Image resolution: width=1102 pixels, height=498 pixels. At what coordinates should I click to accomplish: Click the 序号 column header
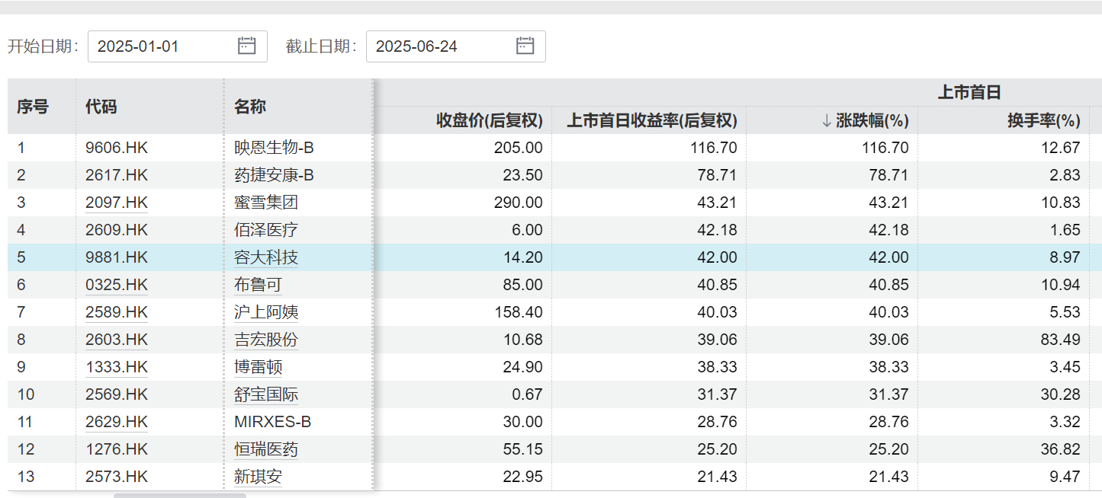[33, 107]
